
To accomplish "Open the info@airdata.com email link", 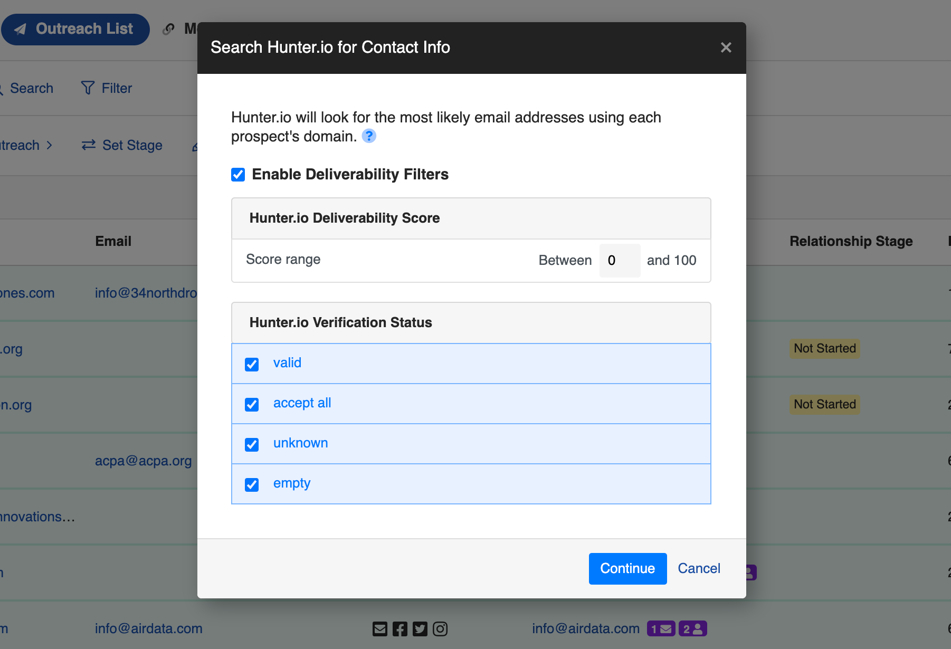I will tap(149, 628).
